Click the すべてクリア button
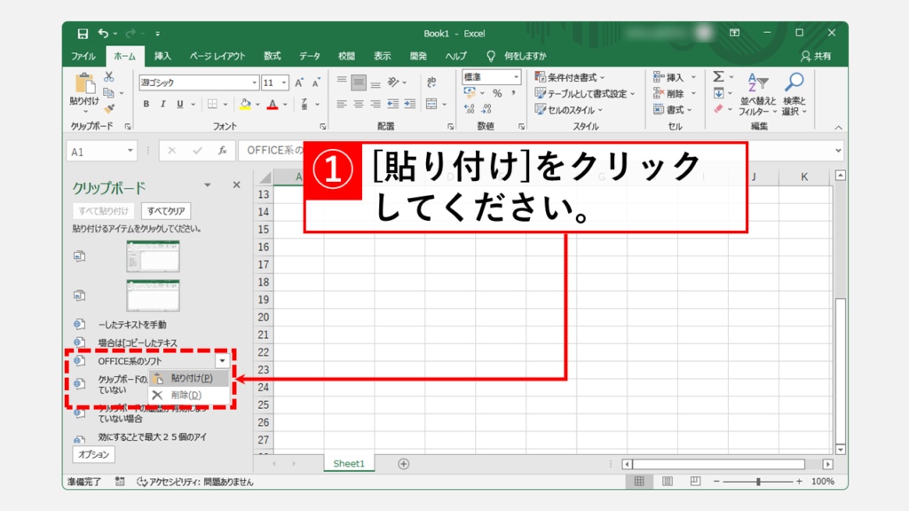 point(166,211)
